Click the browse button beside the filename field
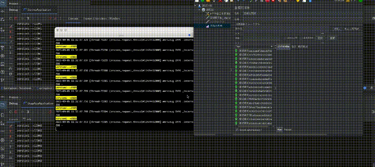This screenshot has width=375, height=167. click(x=337, y=29)
